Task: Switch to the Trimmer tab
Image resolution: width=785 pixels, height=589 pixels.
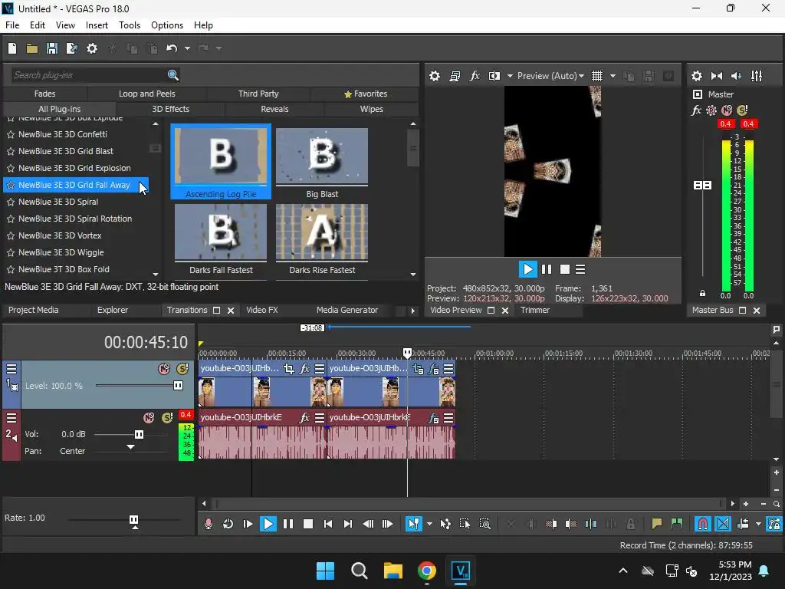Action: tap(534, 310)
